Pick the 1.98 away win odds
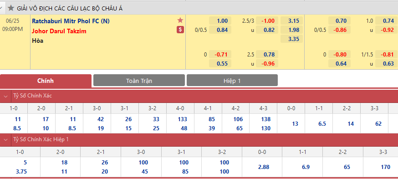The height and width of the screenshot is (179, 398). [x=291, y=30]
